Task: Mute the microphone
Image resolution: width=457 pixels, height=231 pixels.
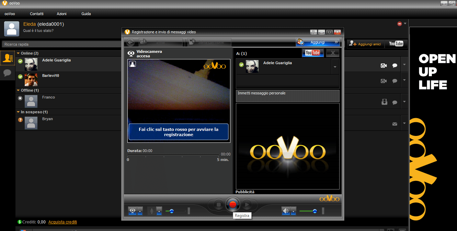Action: click(151, 211)
